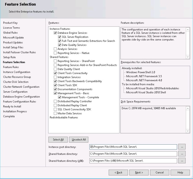Select Shared Features tree heading
The height and width of the screenshot is (179, 193).
pyautogui.click(x=59, y=57)
